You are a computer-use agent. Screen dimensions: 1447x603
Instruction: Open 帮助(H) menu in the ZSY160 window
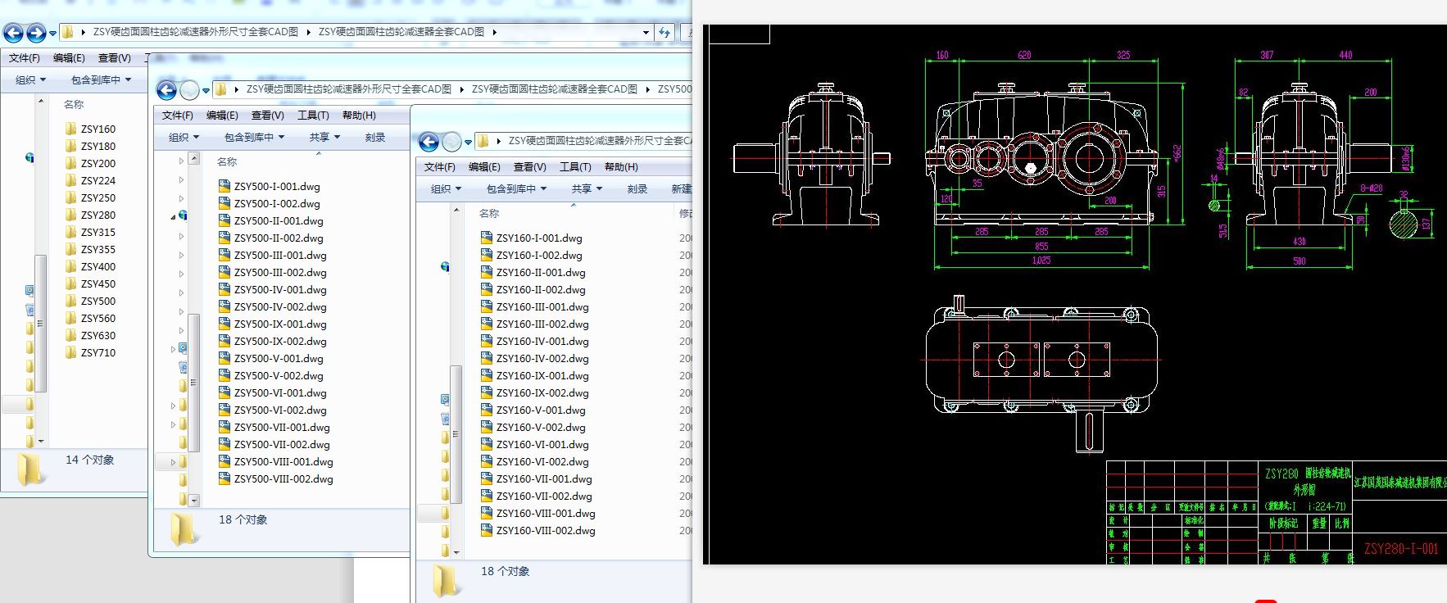pyautogui.click(x=621, y=166)
